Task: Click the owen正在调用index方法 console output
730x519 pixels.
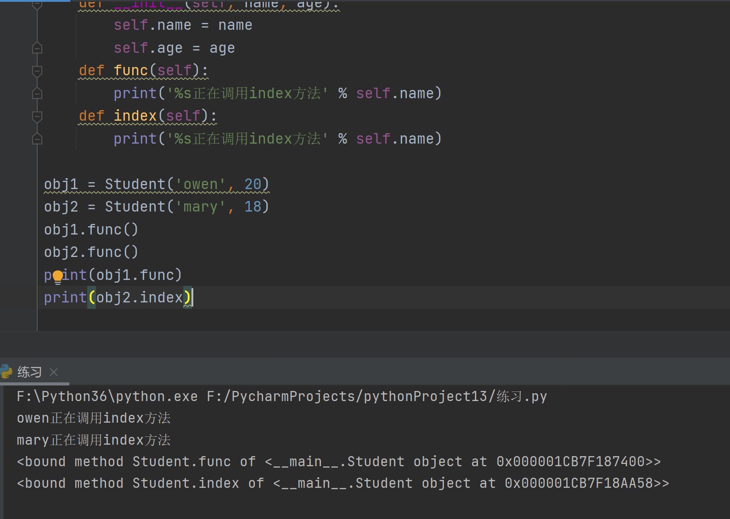Action: 94,418
